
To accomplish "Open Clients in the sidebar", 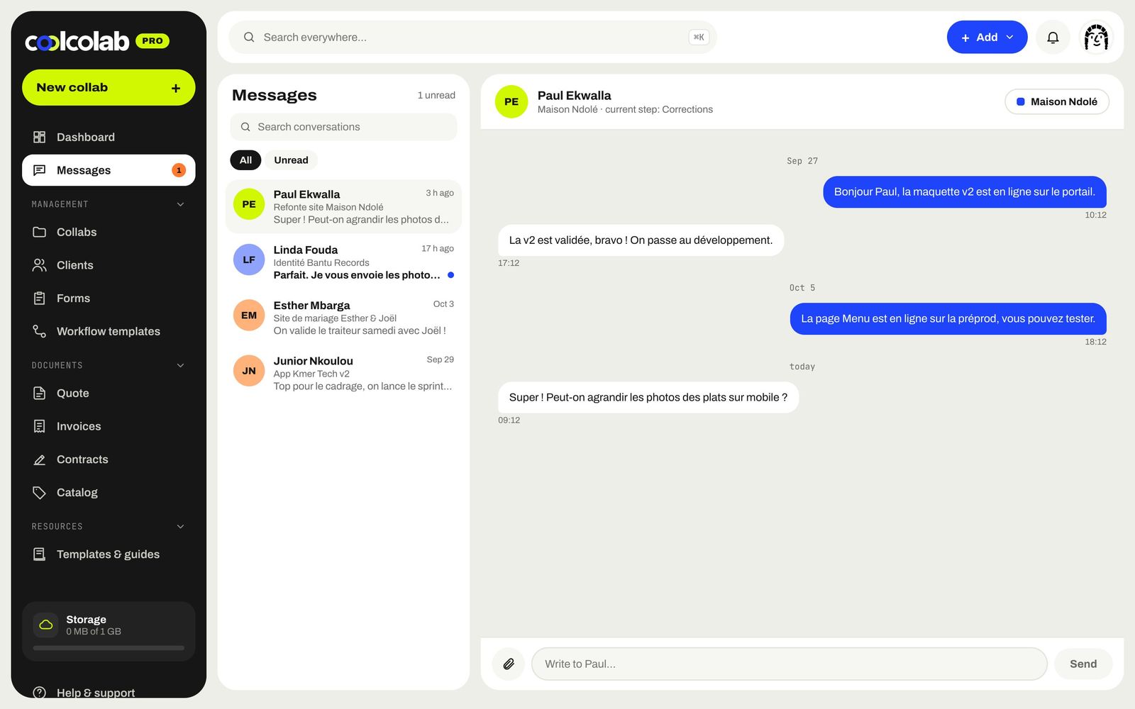I will coord(109,265).
